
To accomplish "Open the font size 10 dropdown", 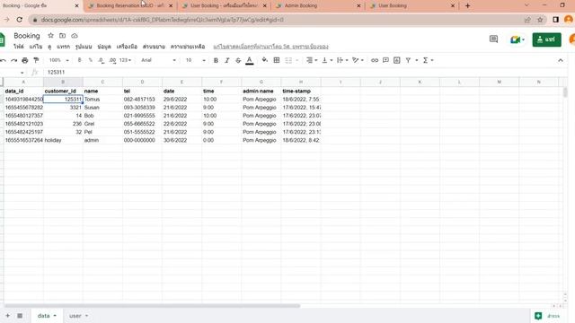I will coord(196,60).
